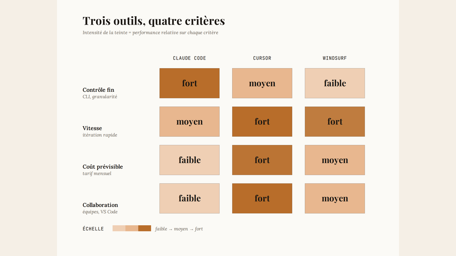The image size is (456, 256).
Task: Select Cursor's 'fort' cell for Vitesse
Action: (262, 122)
